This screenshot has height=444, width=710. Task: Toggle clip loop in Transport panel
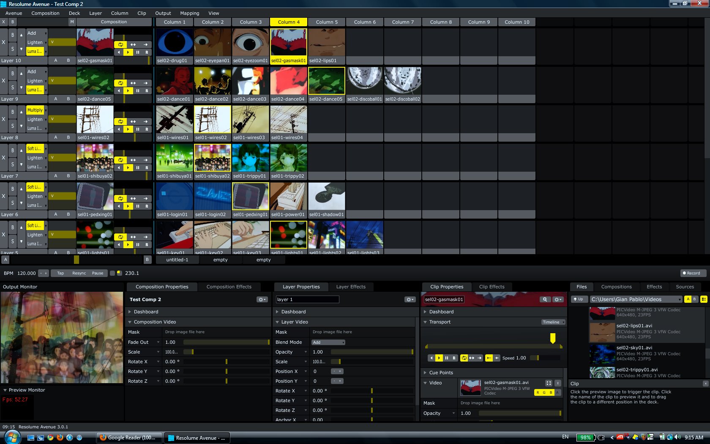pos(464,358)
